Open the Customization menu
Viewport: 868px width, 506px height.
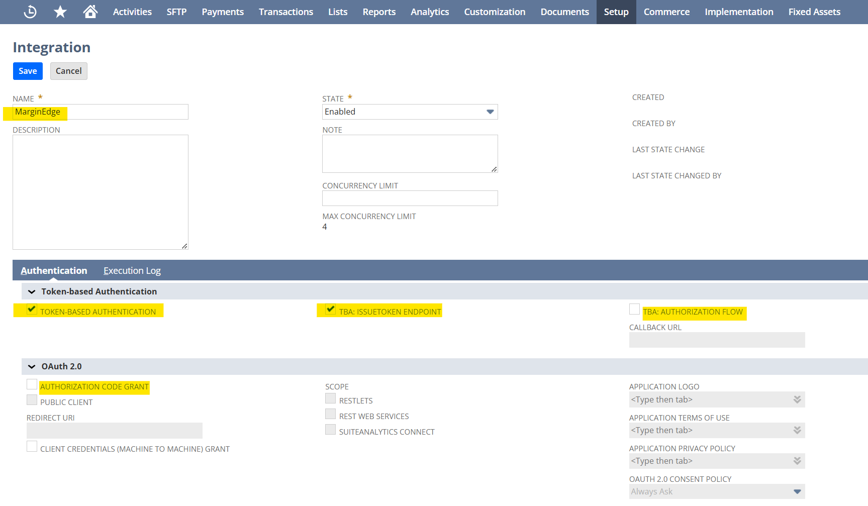[x=495, y=12]
